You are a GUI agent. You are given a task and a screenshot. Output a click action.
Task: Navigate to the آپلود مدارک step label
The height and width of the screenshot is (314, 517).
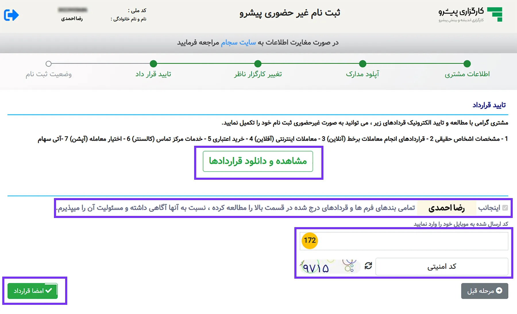pos(362,74)
